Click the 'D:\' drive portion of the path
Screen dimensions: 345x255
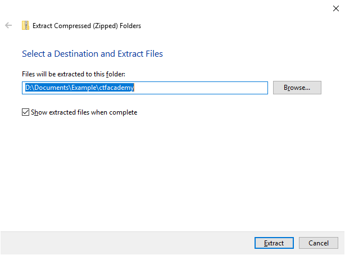coord(30,88)
